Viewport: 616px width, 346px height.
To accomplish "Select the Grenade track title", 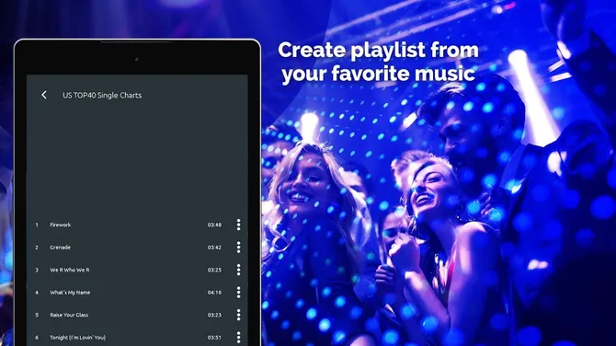I will pos(60,248).
